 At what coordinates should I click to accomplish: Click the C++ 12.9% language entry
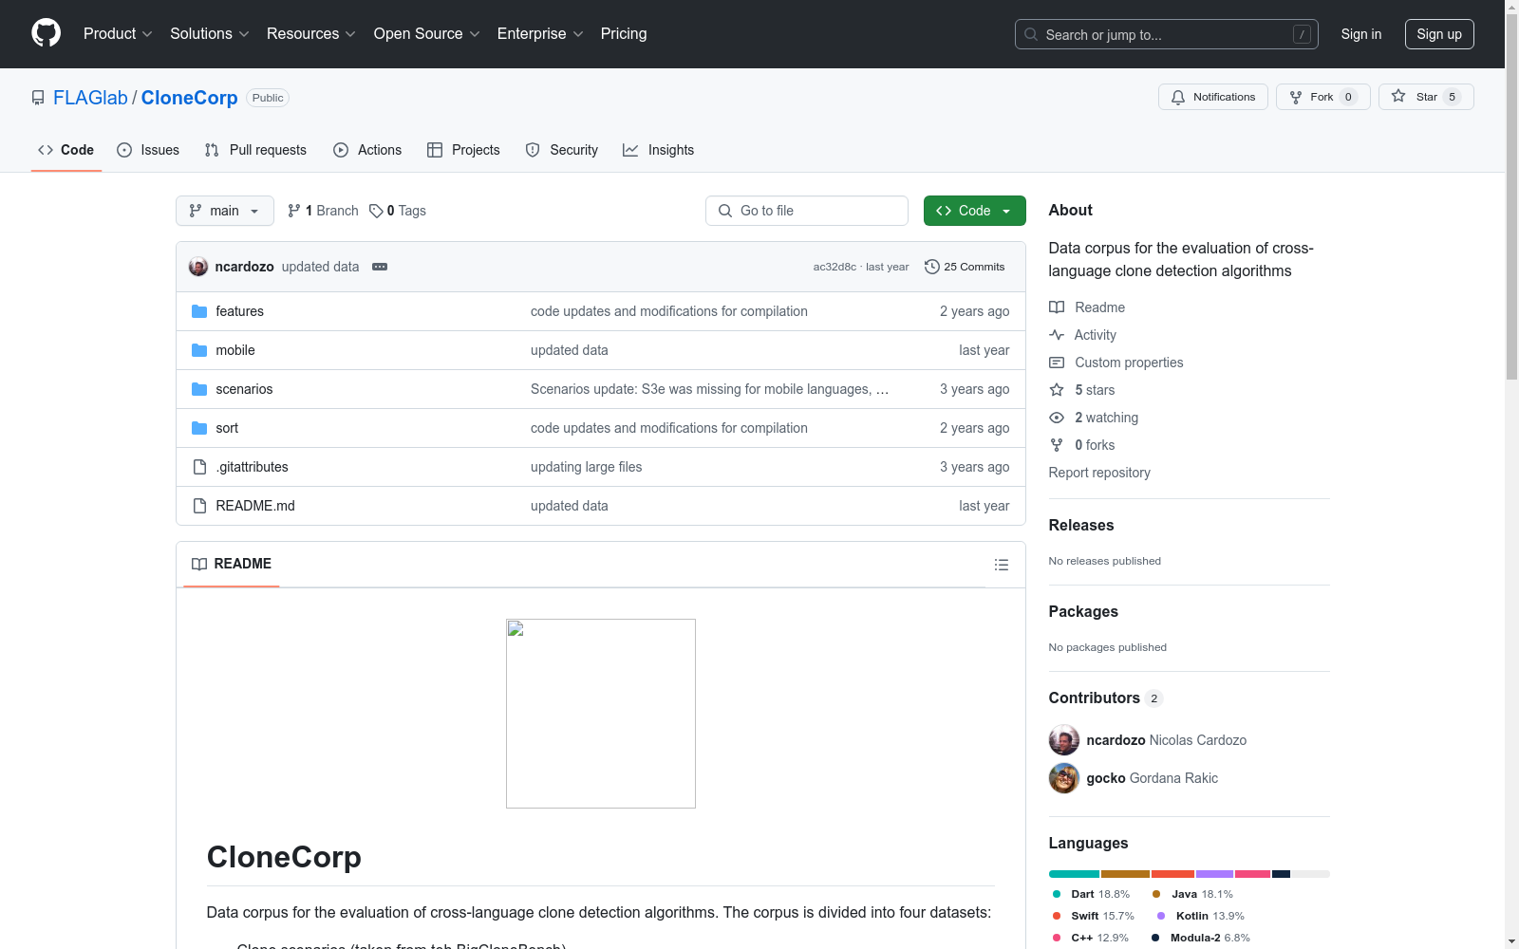[1091, 938]
